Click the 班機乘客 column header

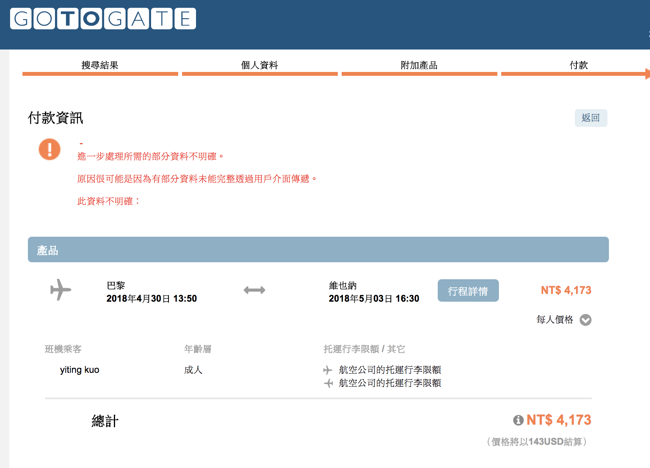[x=63, y=349]
